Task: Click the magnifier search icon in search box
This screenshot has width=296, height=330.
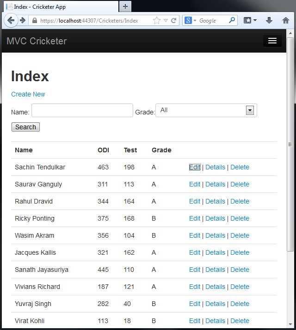Action: [232, 20]
